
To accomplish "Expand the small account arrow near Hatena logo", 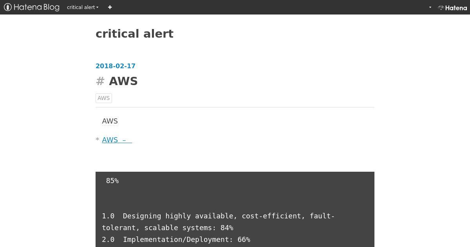I will point(430,7).
